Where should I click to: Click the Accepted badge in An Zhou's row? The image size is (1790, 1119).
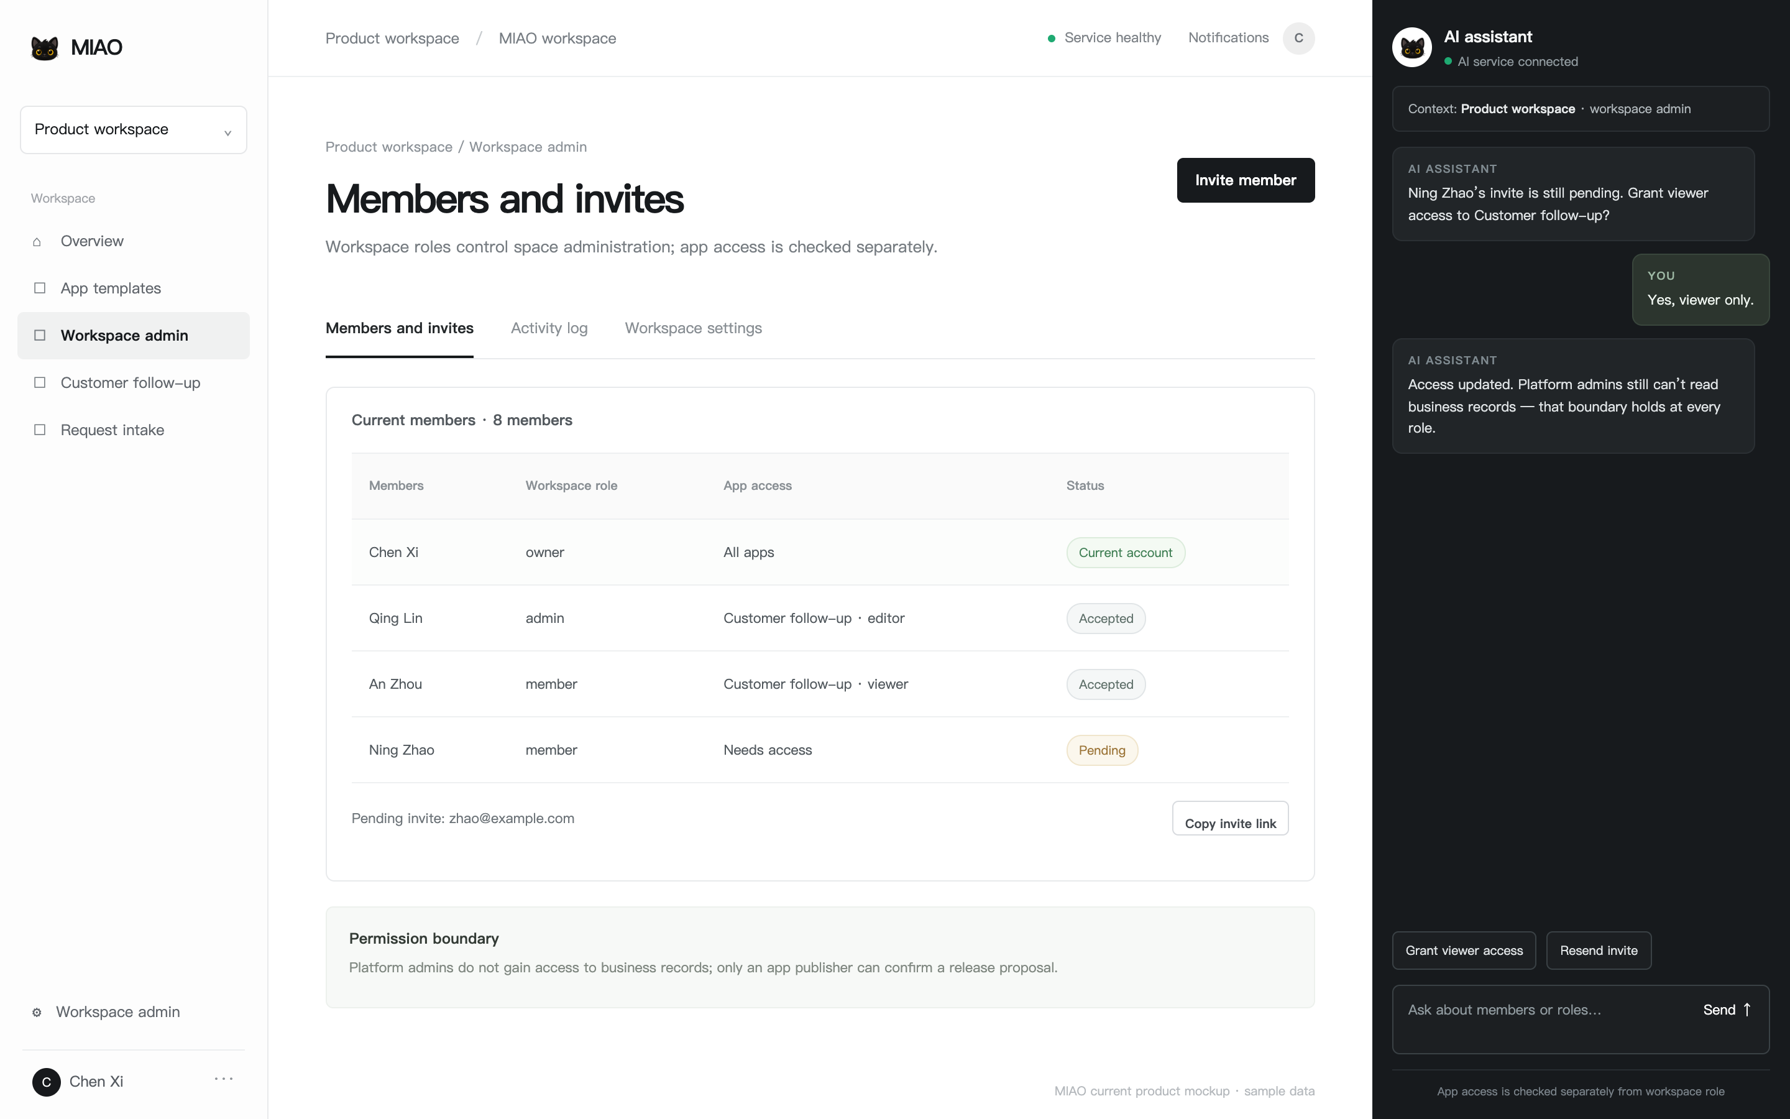coord(1106,684)
